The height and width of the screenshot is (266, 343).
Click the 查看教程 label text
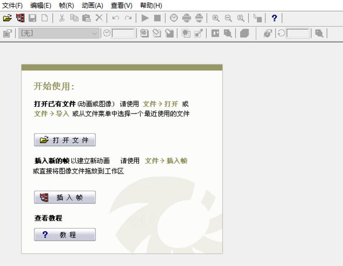pyautogui.click(x=48, y=218)
